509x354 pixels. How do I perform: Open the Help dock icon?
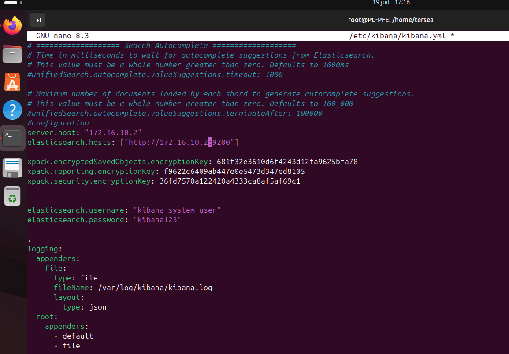click(12, 110)
